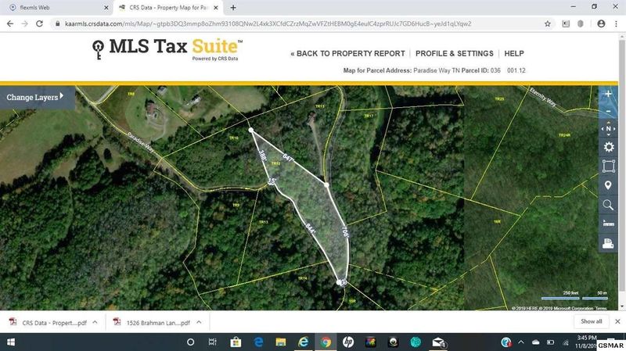Click the north compass pan control
The height and width of the screenshot is (351, 626).
pos(608,129)
